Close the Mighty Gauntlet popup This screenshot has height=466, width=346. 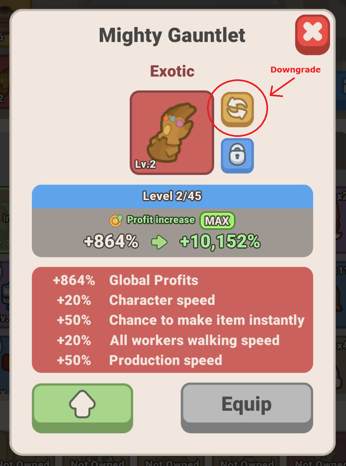click(x=312, y=35)
